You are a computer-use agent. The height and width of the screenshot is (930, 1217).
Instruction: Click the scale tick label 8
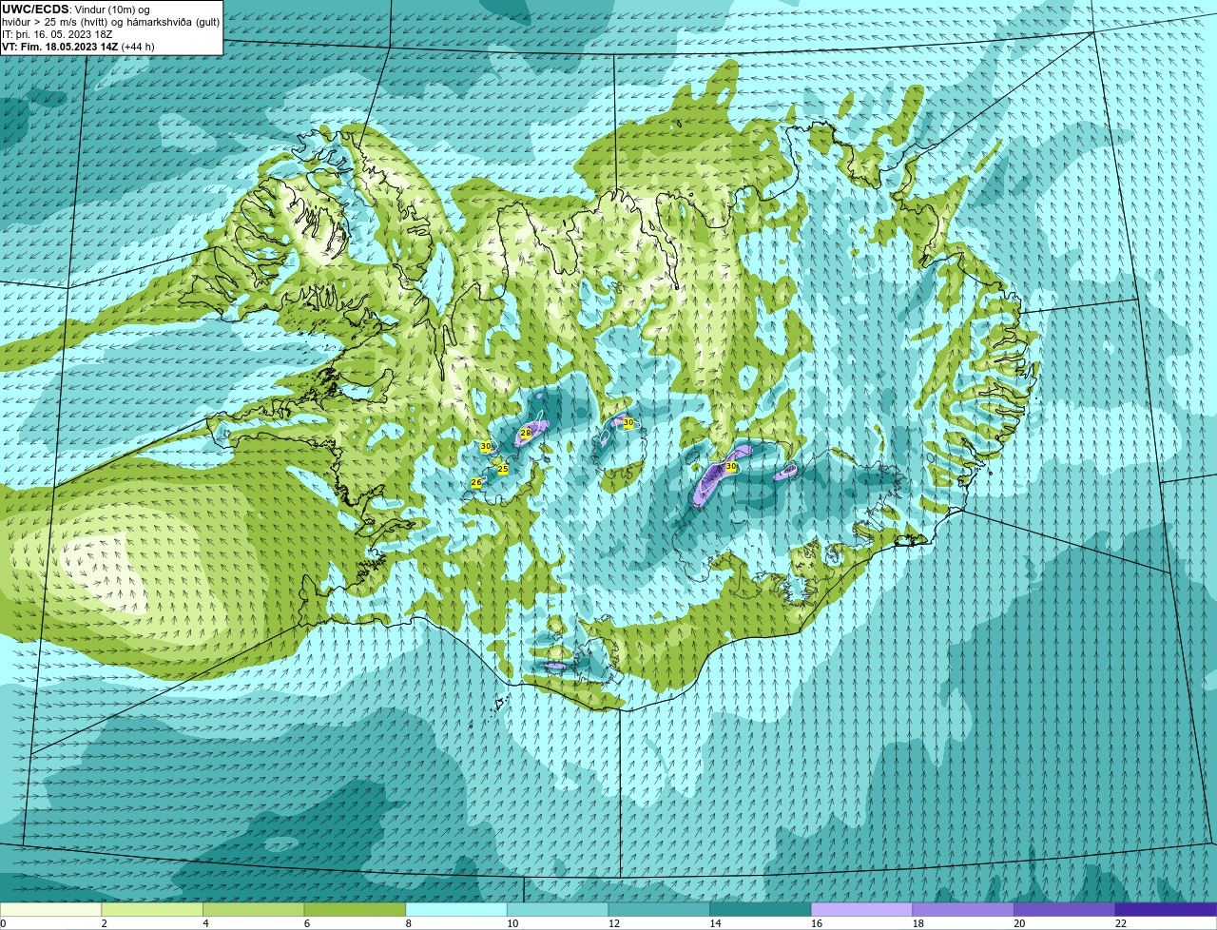[x=409, y=923]
